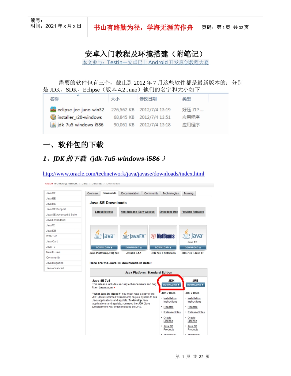This screenshot has height=376, width=291.
Task: Open New to Java sidebar item
Action: 63,252
